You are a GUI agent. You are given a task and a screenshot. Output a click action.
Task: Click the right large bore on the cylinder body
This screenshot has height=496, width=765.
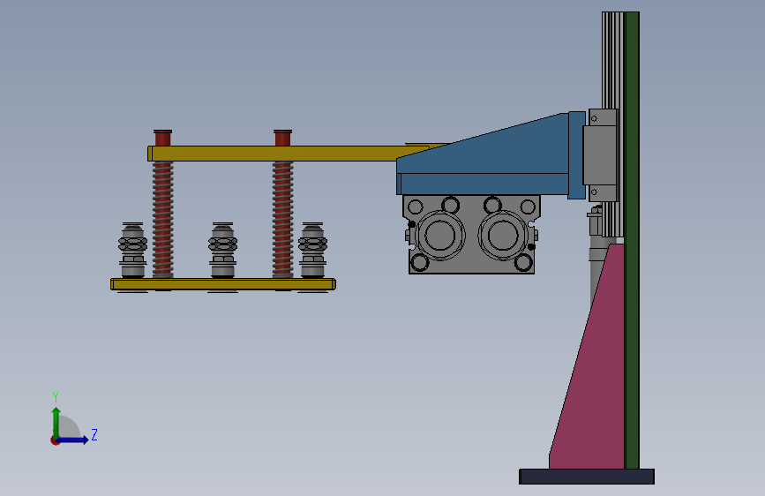503,236
